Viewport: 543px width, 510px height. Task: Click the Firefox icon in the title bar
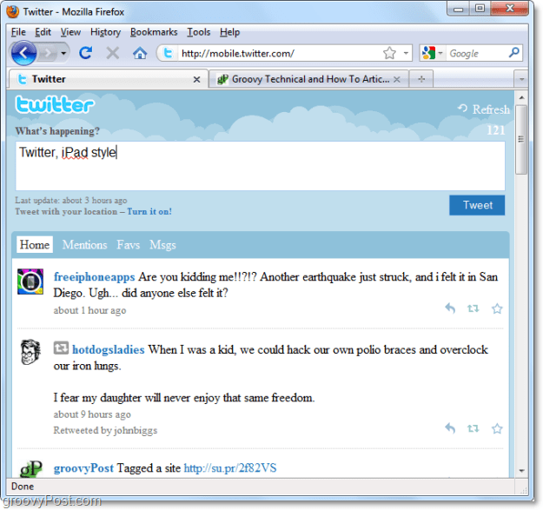[x=13, y=12]
